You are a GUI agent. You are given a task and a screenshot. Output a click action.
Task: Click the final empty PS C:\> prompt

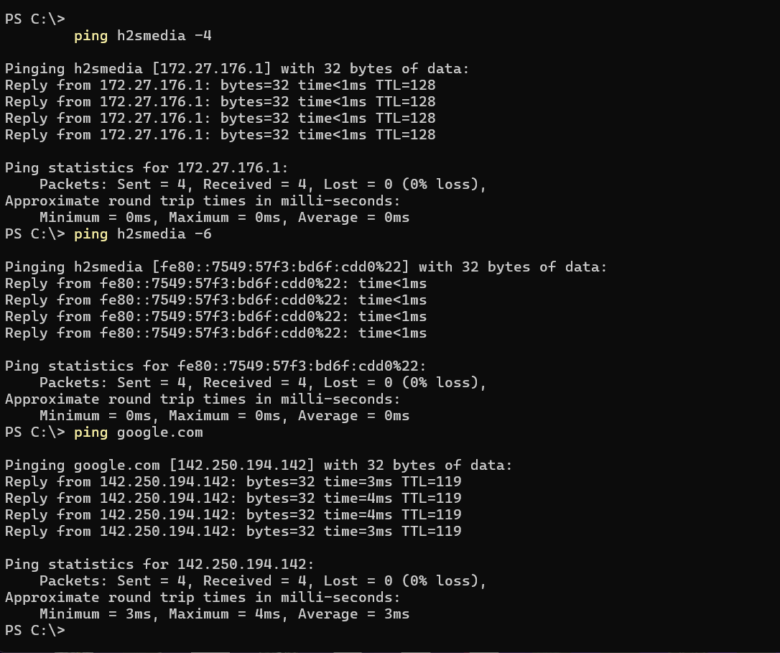click(x=34, y=630)
